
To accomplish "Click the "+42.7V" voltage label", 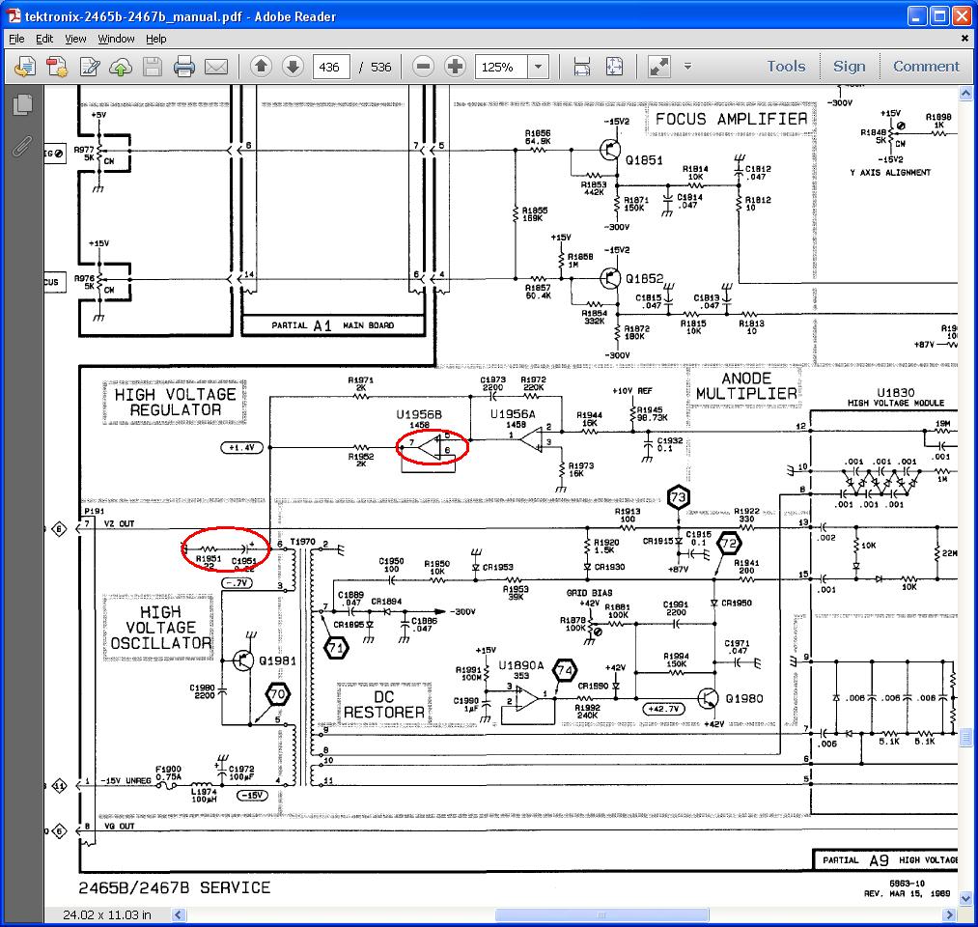I will pos(663,709).
